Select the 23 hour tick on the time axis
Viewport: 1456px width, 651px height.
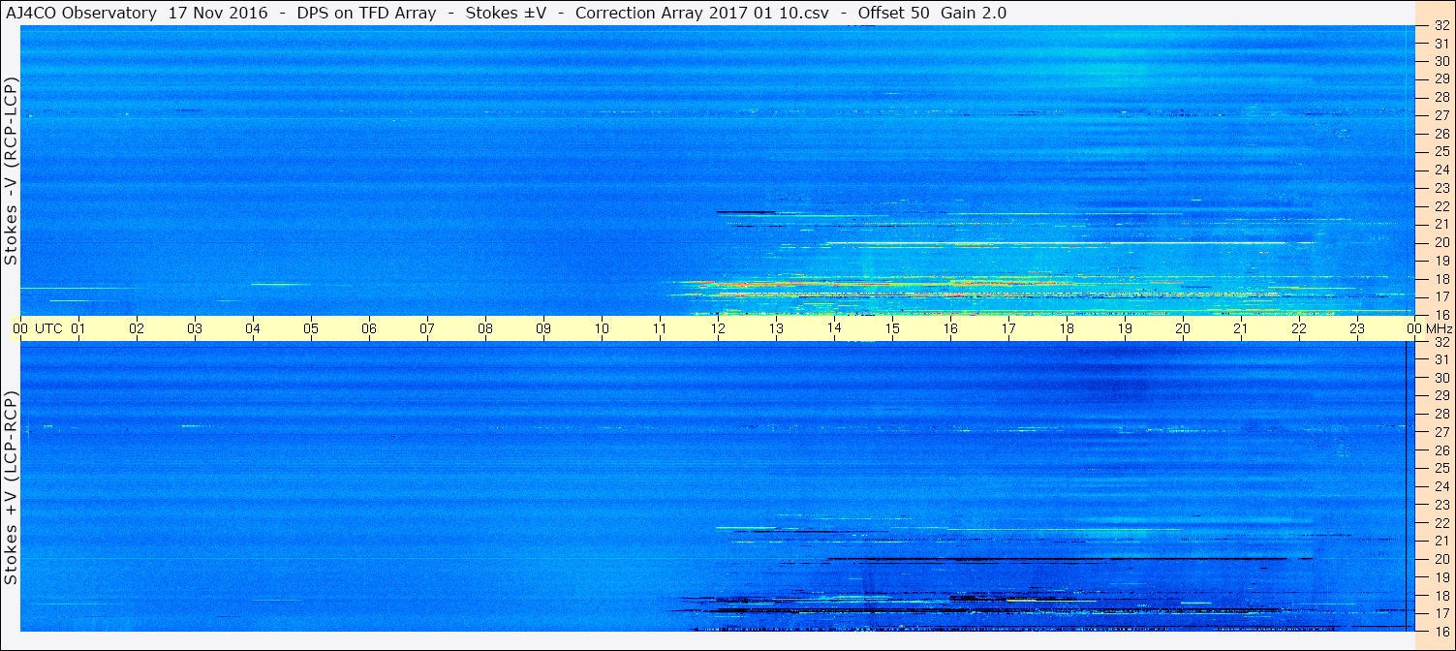tap(1357, 328)
